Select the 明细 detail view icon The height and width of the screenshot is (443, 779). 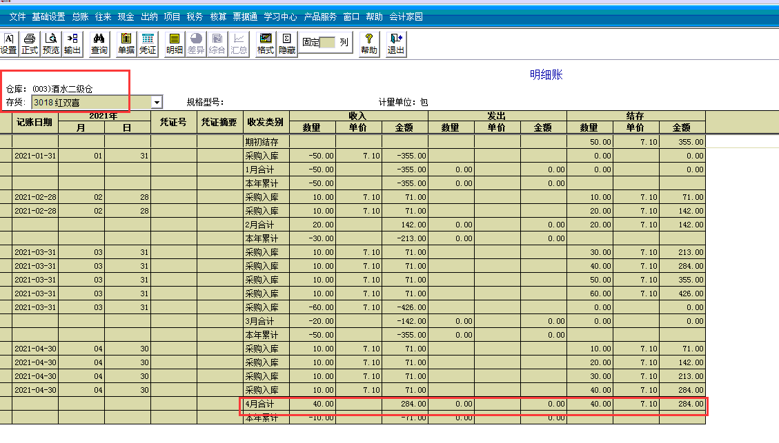pyautogui.click(x=175, y=44)
